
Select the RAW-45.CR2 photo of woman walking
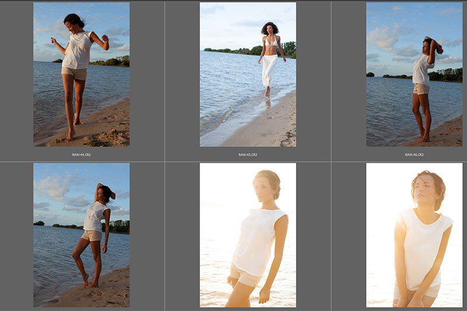[248, 75]
